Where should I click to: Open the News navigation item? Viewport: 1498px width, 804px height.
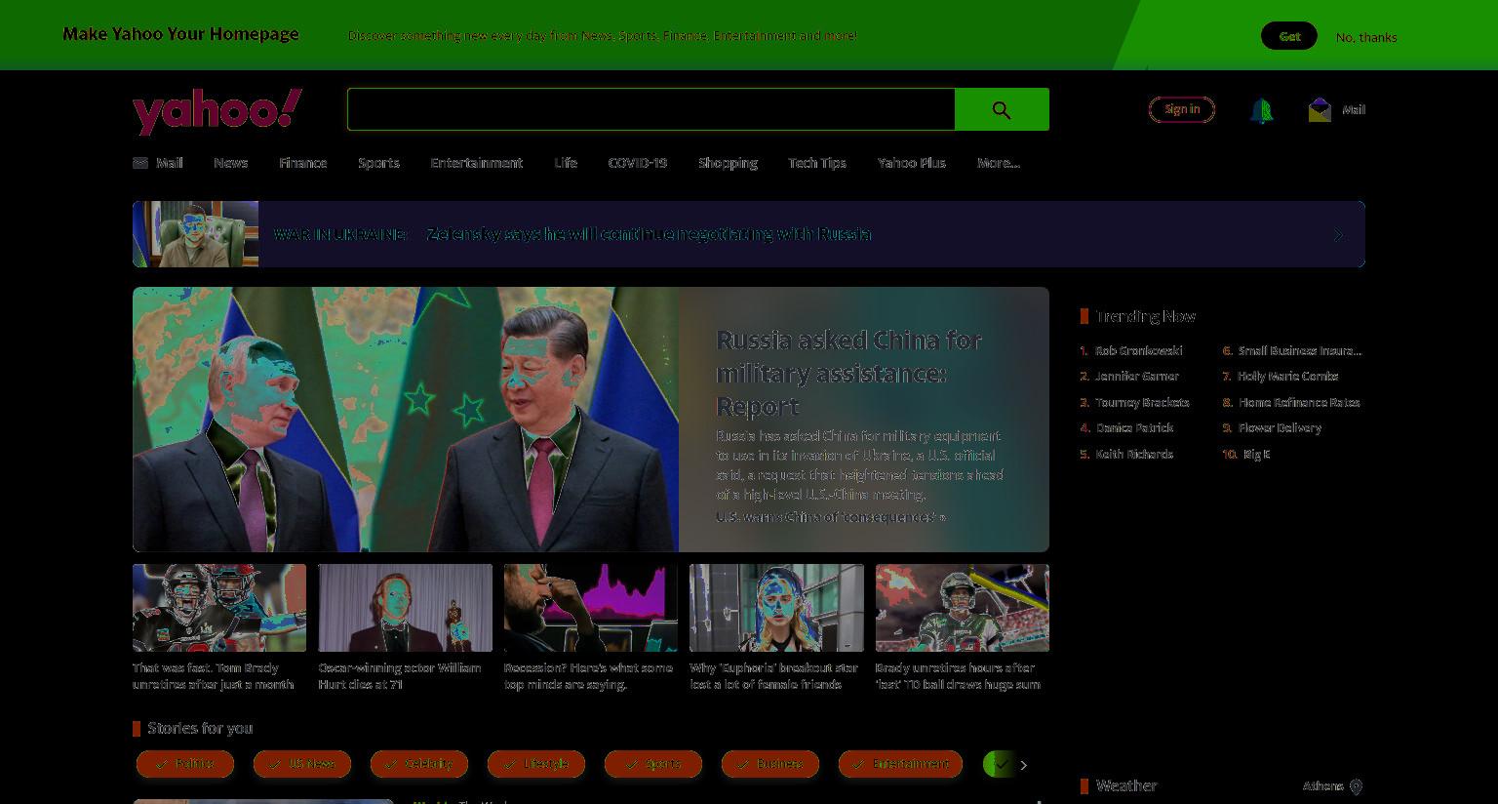click(231, 163)
